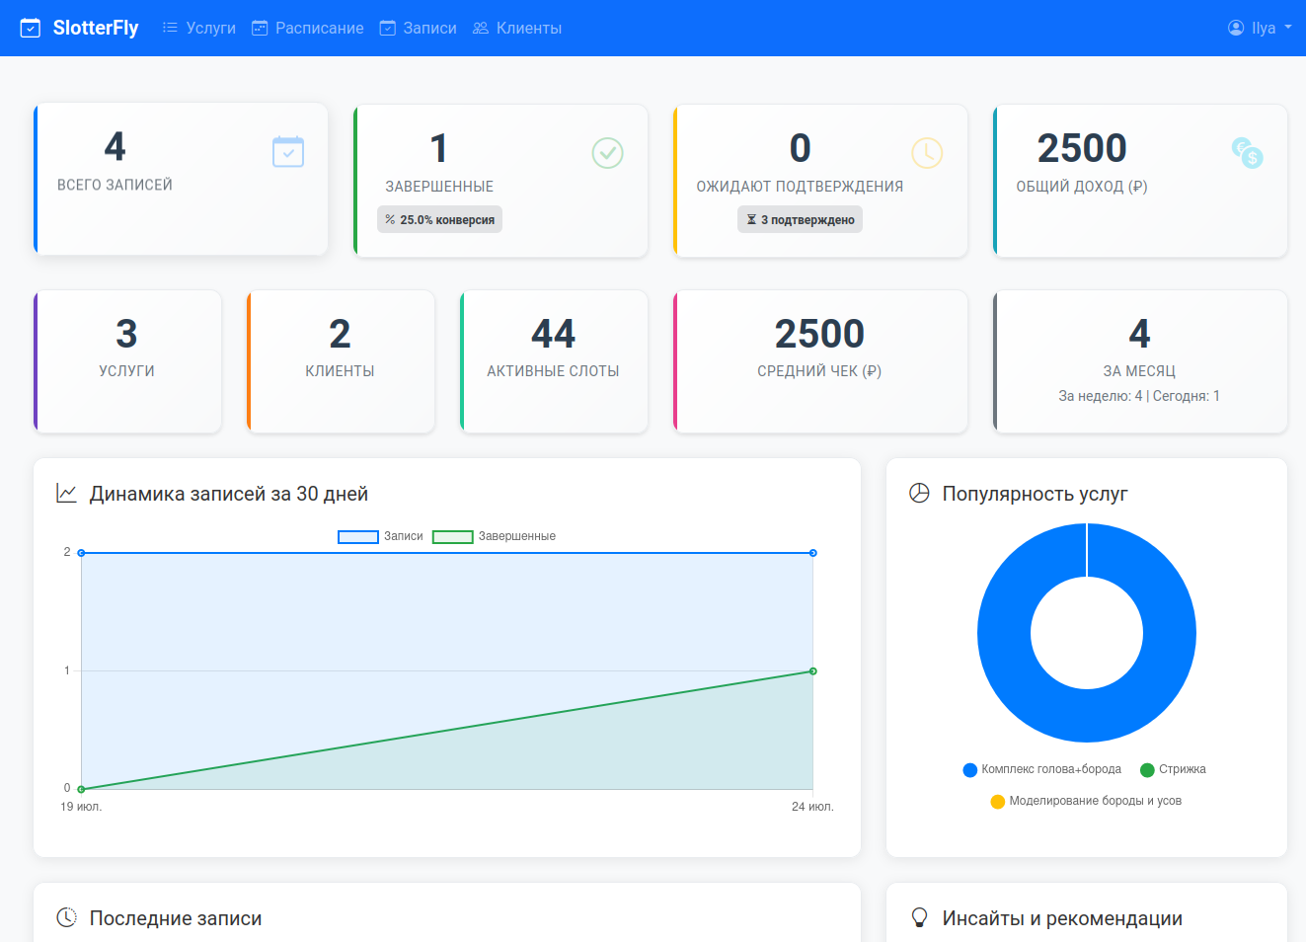Image resolution: width=1306 pixels, height=942 pixels.
Task: Toggle the Записи dataset in chart legend
Action: (380, 536)
